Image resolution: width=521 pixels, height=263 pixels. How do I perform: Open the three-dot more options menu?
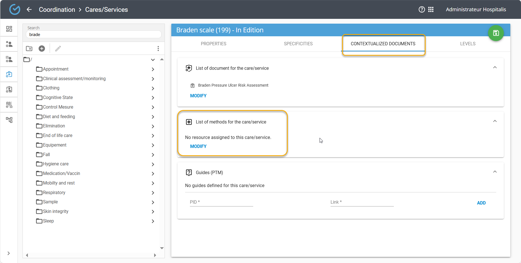158,49
